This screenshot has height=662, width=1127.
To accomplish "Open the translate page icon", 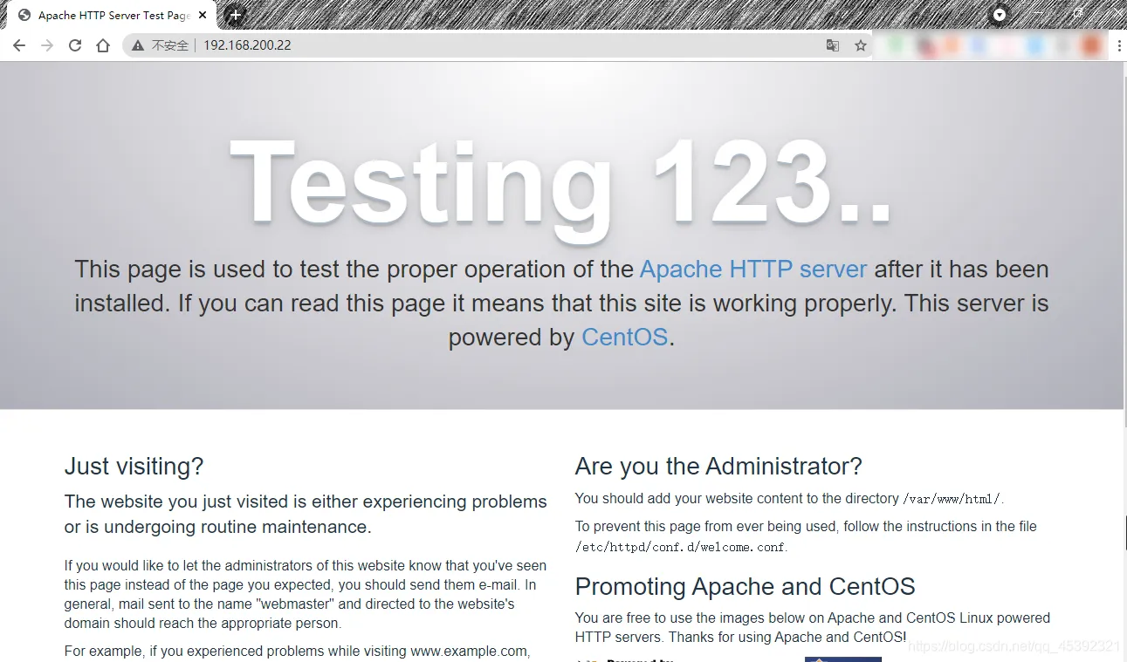I will coord(833,45).
